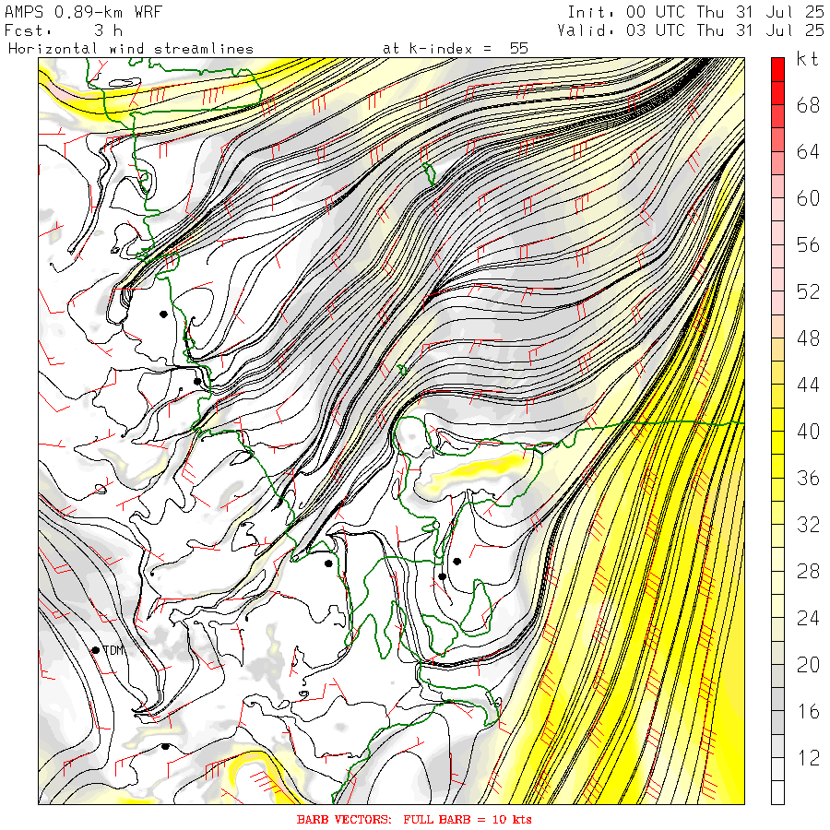Pick the bright yellow swatch between 40 and 36
Viewport: 830px width, 830px height.
[x=777, y=443]
